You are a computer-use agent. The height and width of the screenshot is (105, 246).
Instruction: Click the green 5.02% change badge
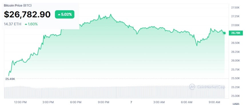[64, 15]
